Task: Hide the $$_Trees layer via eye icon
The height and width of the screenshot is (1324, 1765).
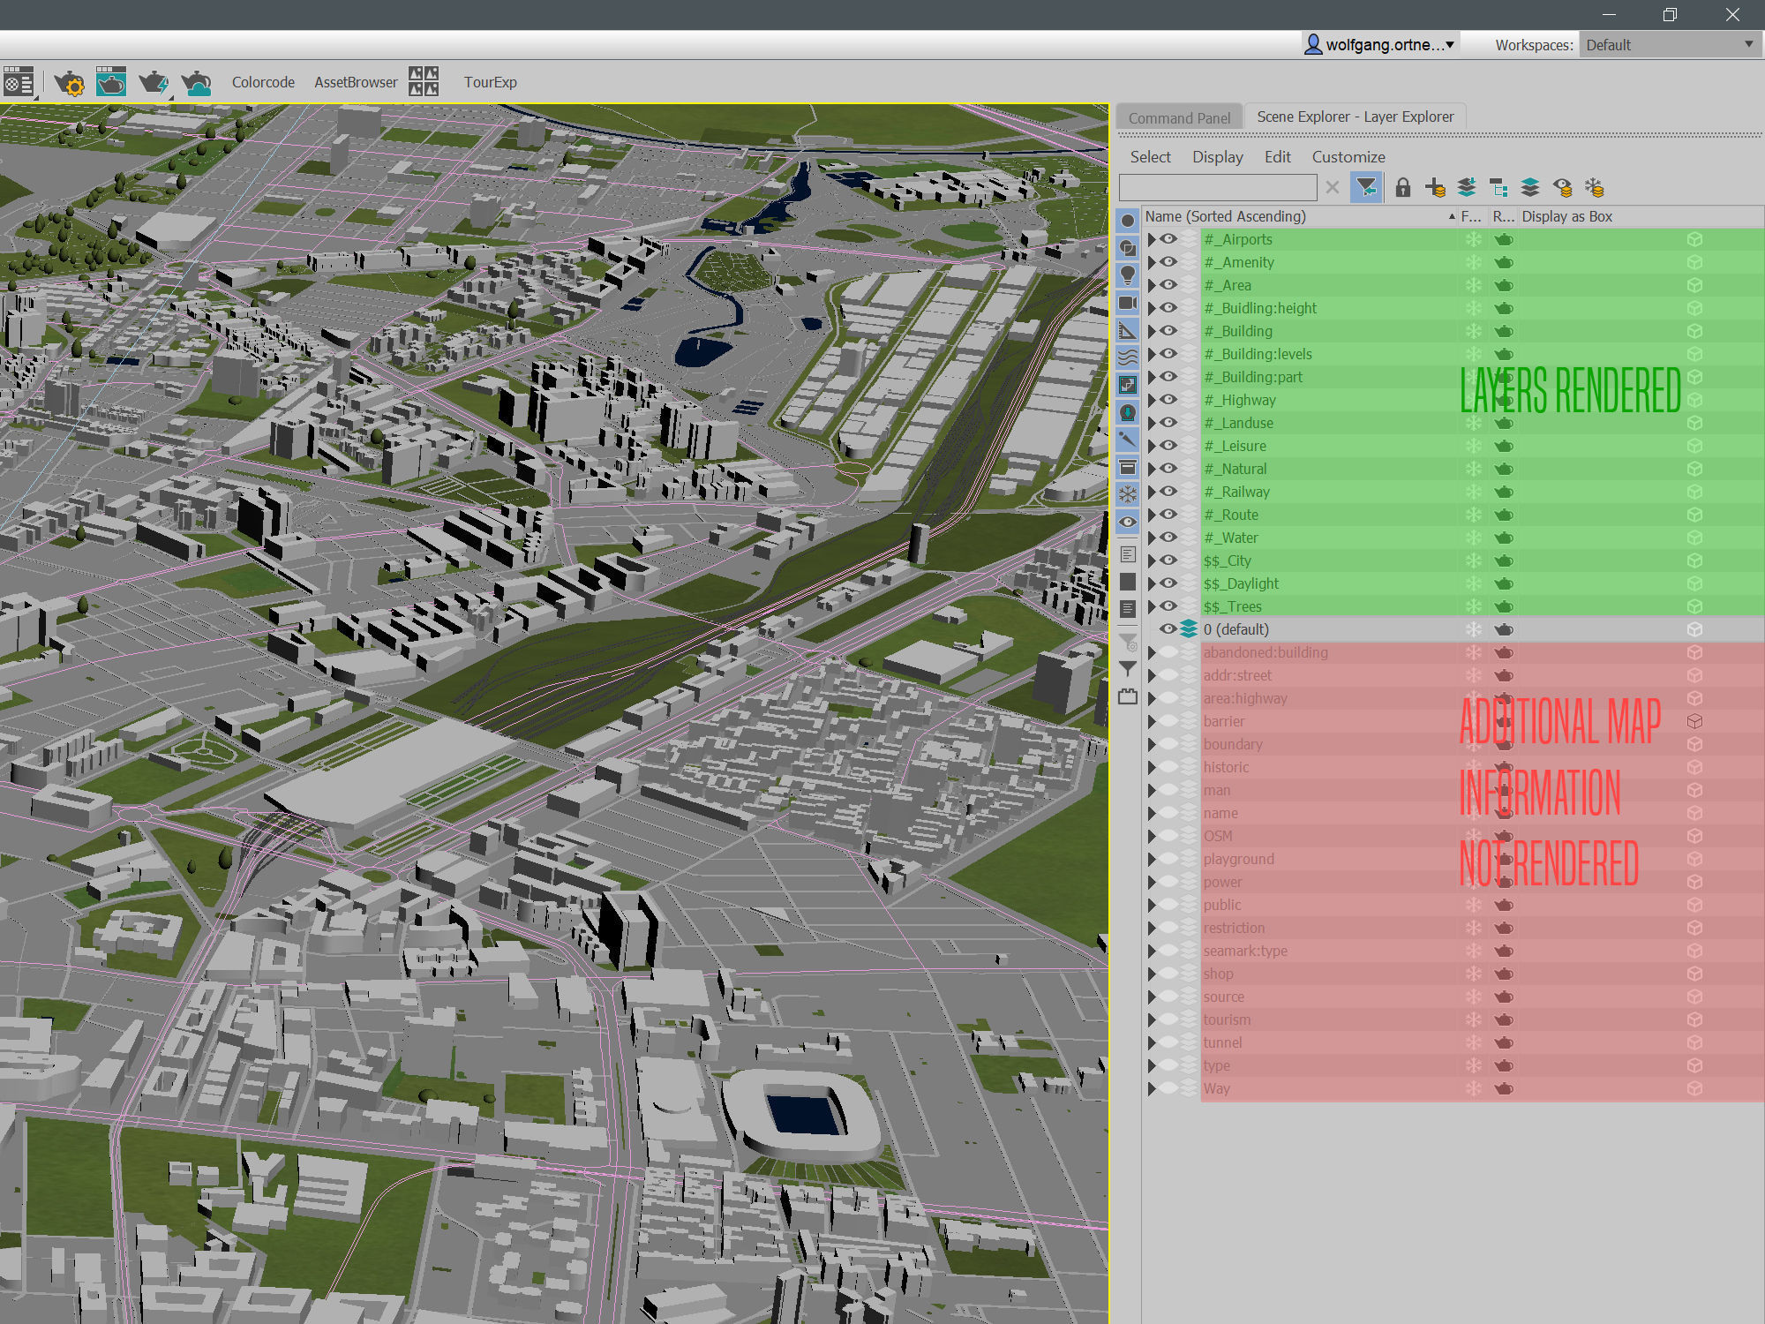Action: point(1168,606)
